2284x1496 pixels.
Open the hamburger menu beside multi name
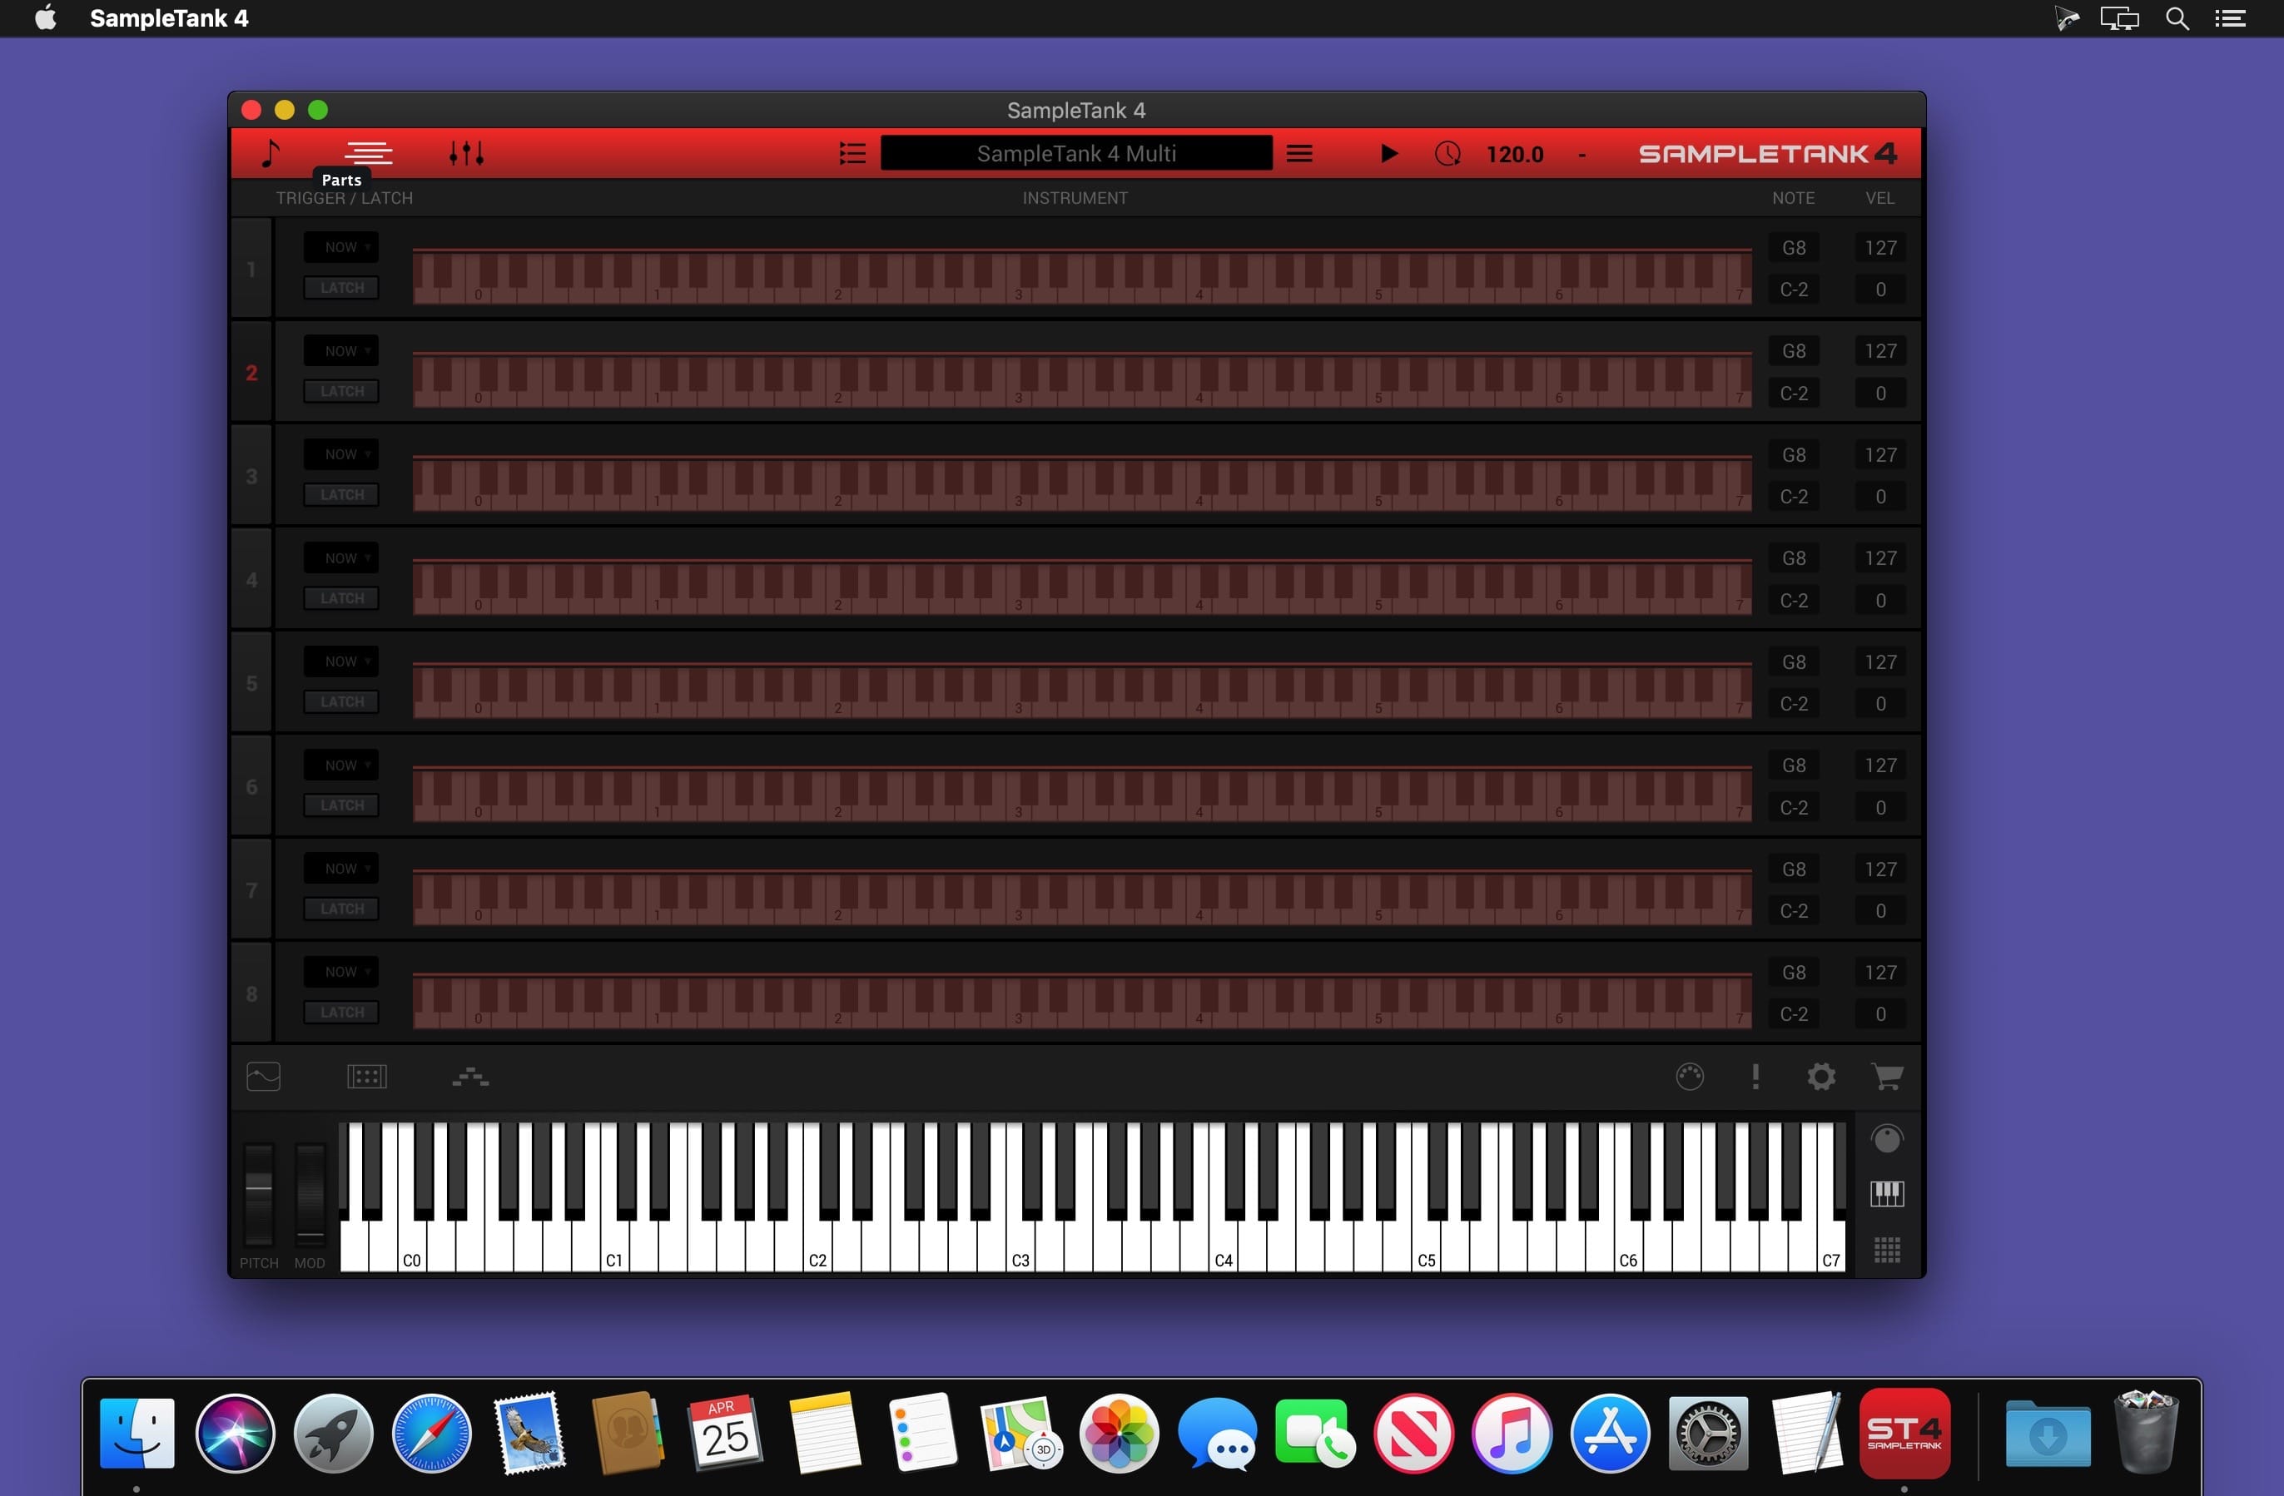point(1299,154)
